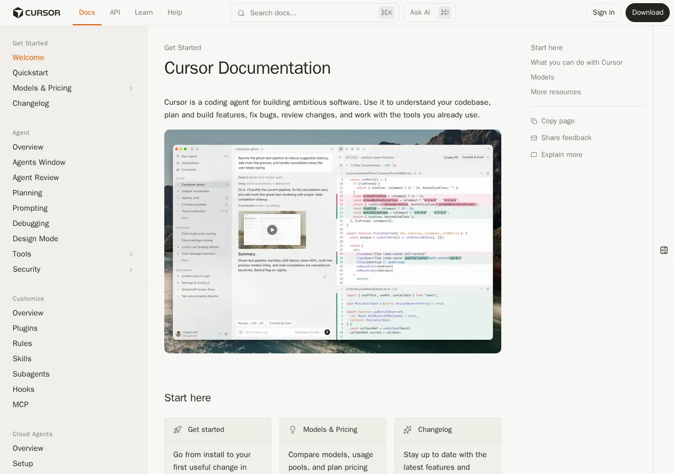Toggle the side panel icon at right edge
Screen dimensions: 674x474
pyautogui.click(x=664, y=250)
